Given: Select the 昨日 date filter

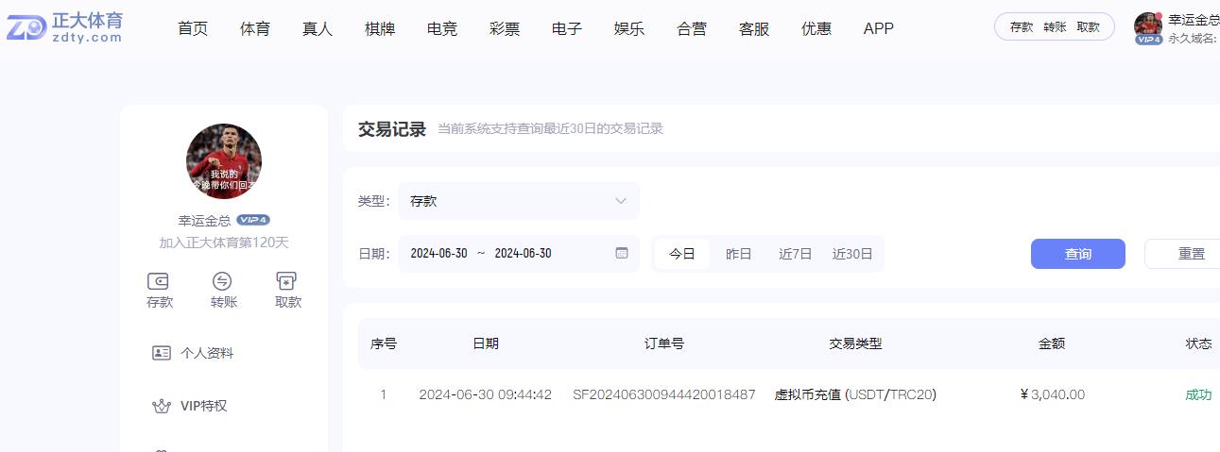Looking at the screenshot, I should pyautogui.click(x=739, y=254).
